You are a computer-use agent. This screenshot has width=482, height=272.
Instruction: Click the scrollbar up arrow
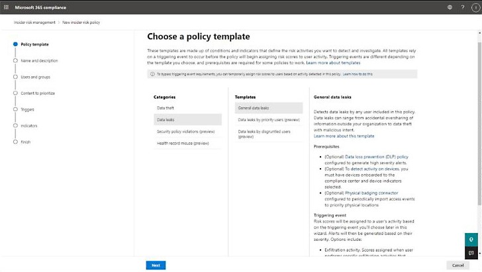(479, 32)
